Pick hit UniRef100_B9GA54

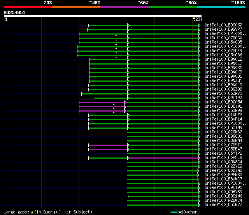[x=223, y=102]
